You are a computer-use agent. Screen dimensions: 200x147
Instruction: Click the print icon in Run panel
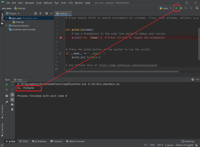(12, 104)
